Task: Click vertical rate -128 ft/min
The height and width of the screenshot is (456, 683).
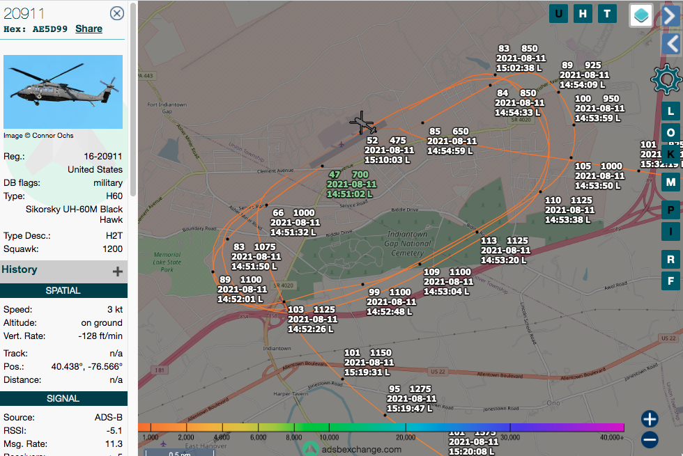Action: pos(100,336)
